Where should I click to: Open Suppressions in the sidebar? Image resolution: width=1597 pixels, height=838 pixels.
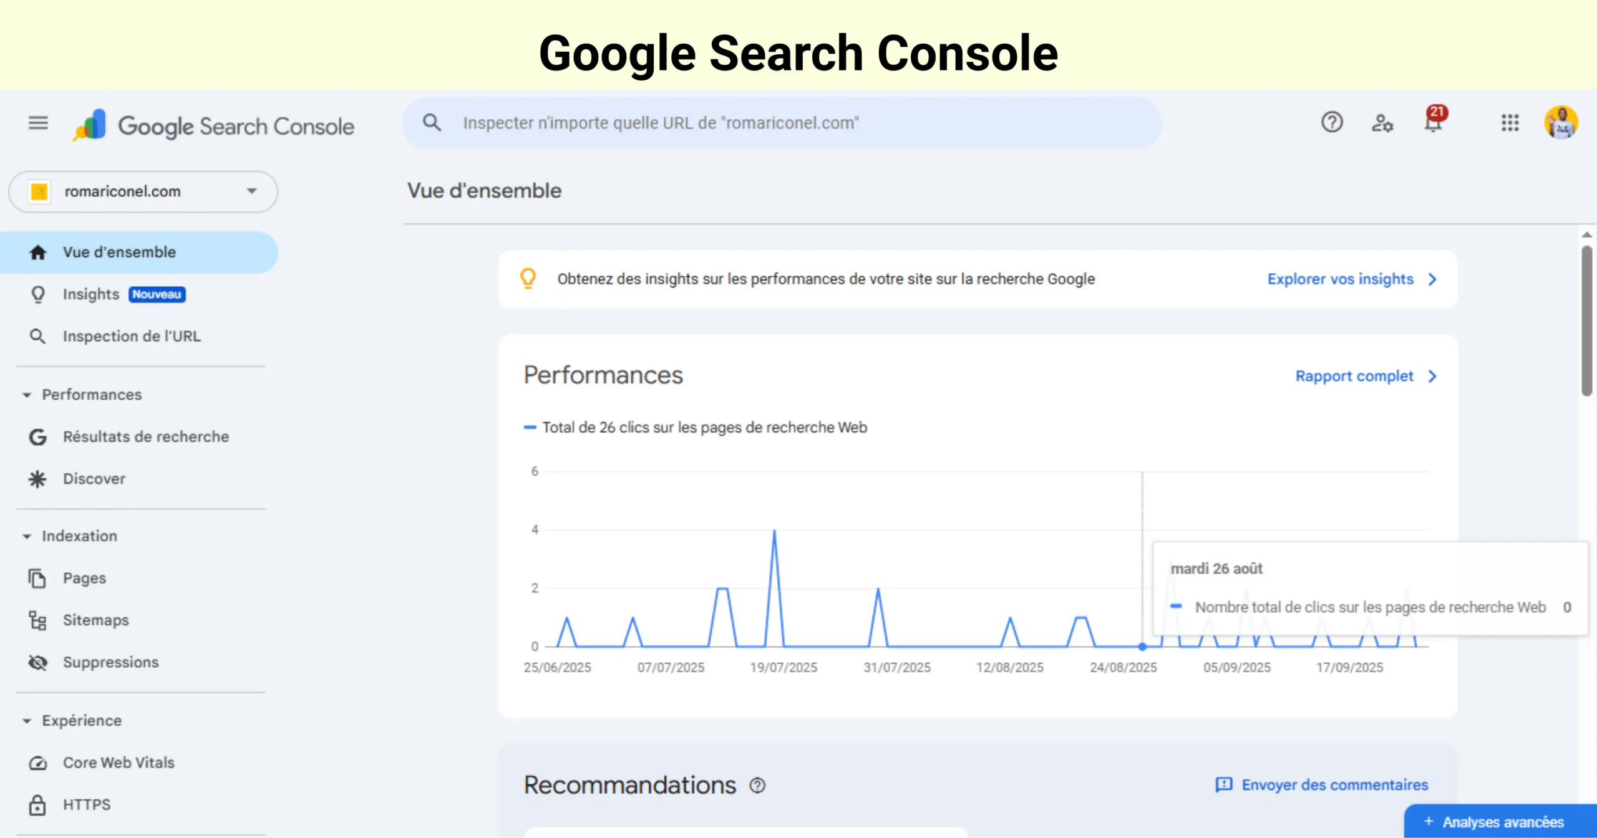[x=110, y=662]
